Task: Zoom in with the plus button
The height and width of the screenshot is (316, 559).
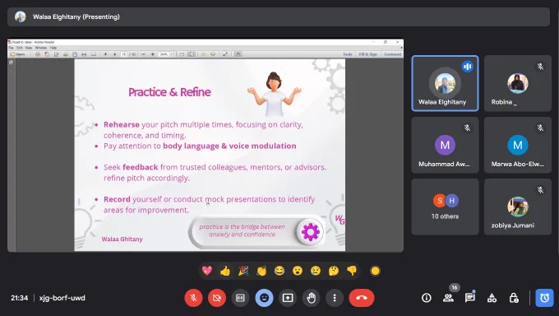Action: [153, 54]
